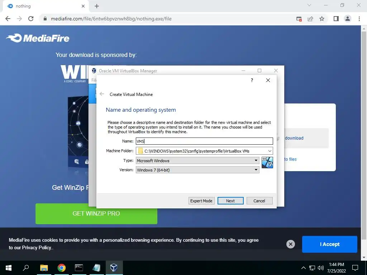Maximize the Oracle VM VirtualBox Manager window
367x275 pixels.
(259, 71)
